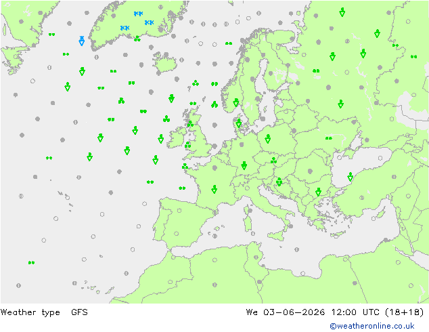Click the gray cloud symbol over Romania
Screen dimensions: 429x332
pyautogui.click(x=310, y=171)
